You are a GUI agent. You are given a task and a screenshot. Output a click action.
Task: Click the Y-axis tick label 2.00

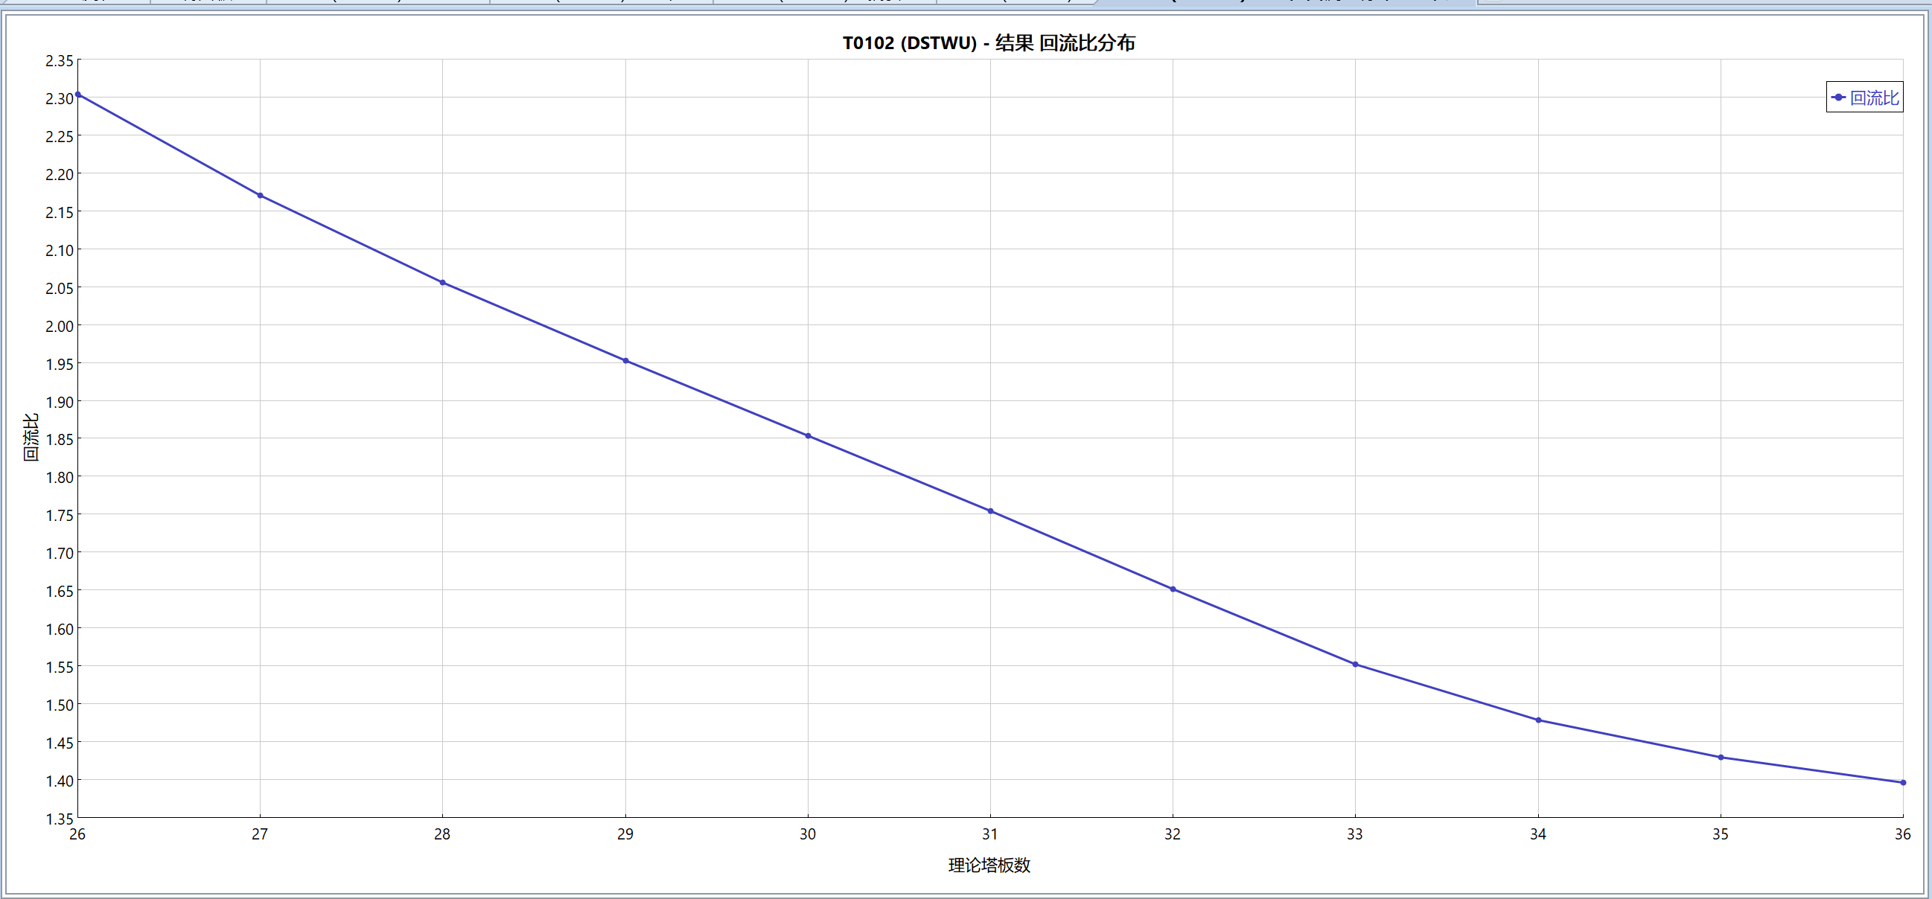click(x=60, y=326)
